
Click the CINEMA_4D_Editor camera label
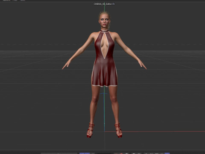tap(104, 4)
